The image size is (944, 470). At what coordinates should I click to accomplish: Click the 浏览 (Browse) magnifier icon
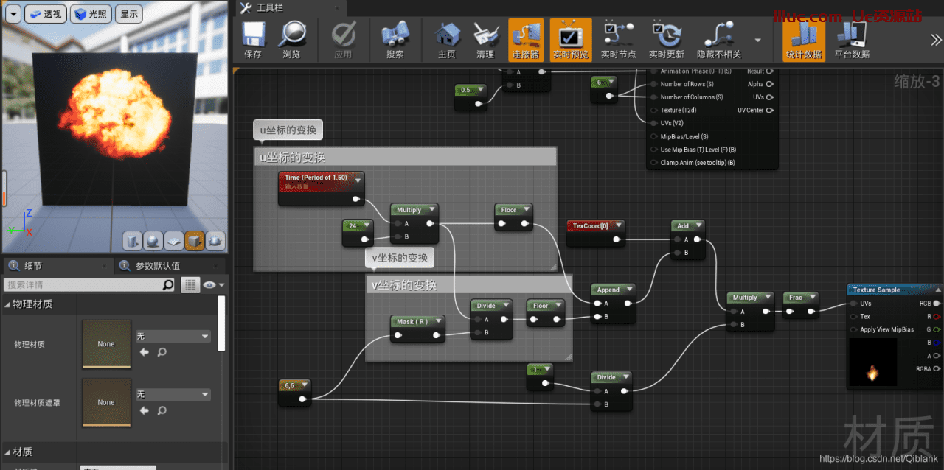click(291, 40)
